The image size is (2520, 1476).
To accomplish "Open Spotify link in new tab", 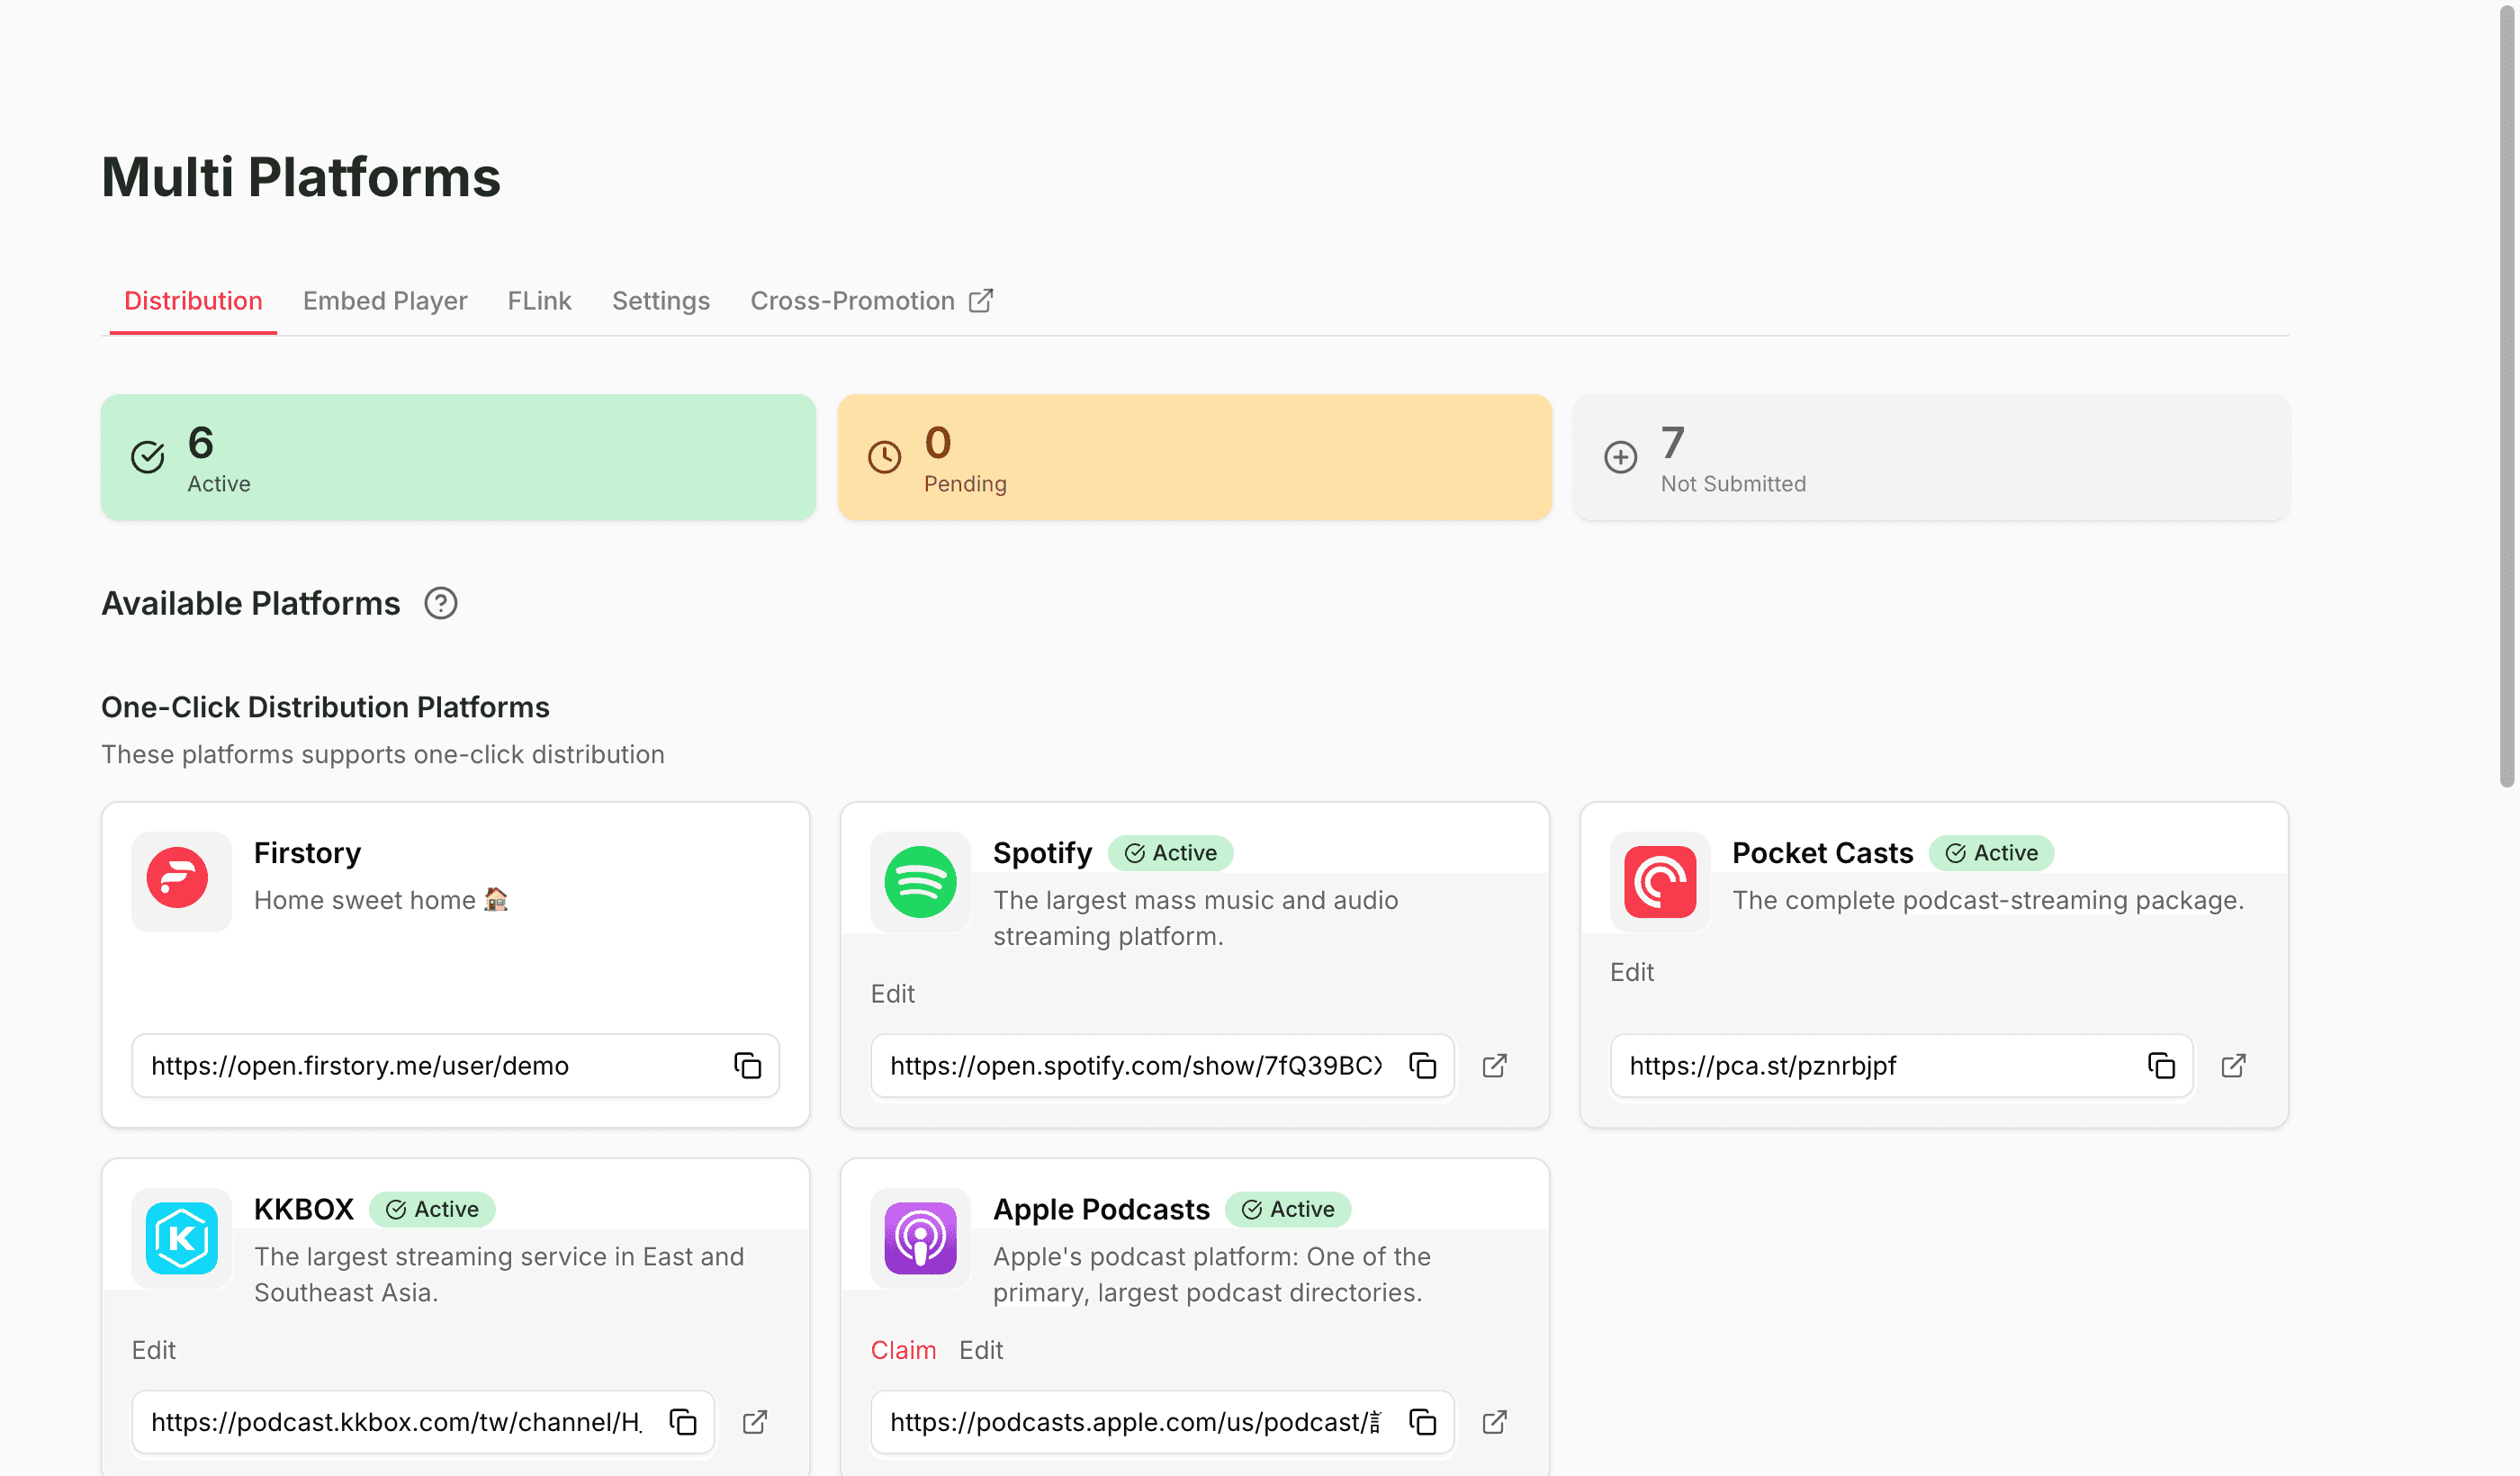I will (1494, 1065).
